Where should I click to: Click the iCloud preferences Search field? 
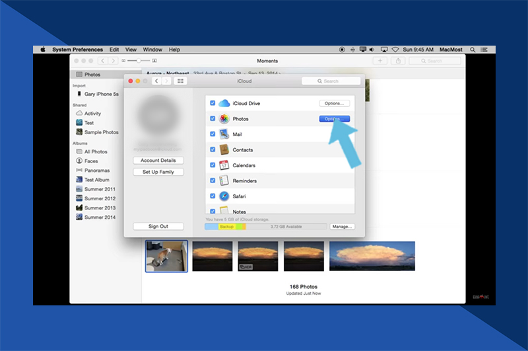(331, 81)
